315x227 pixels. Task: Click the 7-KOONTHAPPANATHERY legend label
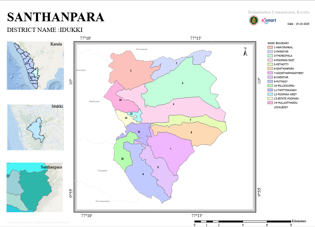click(x=289, y=73)
